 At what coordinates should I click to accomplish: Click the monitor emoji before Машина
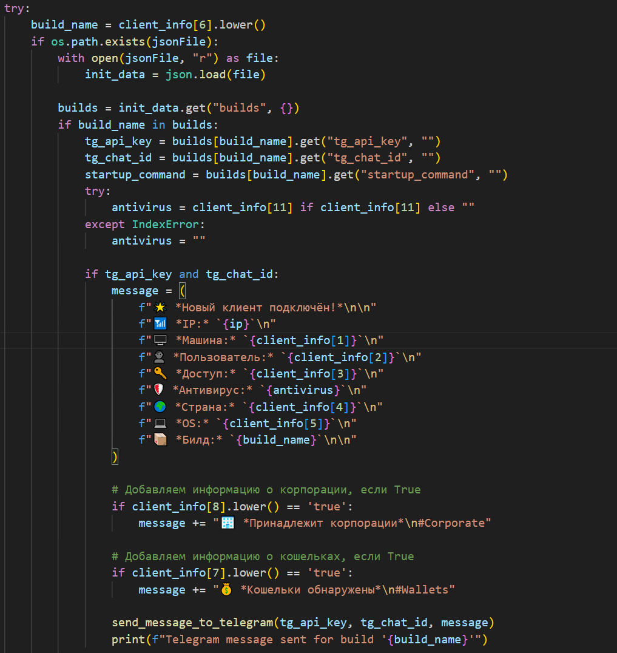click(160, 340)
